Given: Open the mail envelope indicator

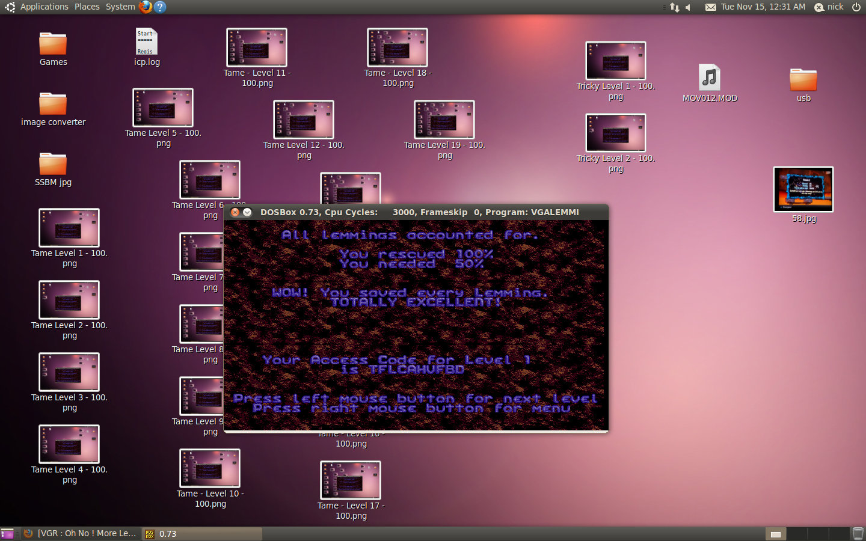Looking at the screenshot, I should [711, 7].
